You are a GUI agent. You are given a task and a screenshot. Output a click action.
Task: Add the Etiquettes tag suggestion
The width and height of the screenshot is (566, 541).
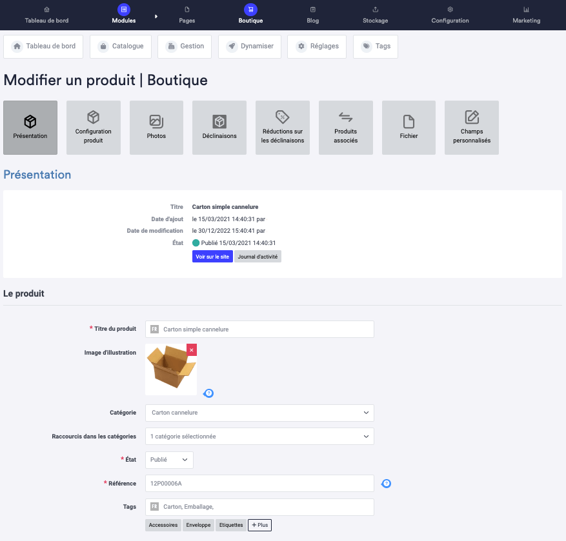pyautogui.click(x=231, y=525)
